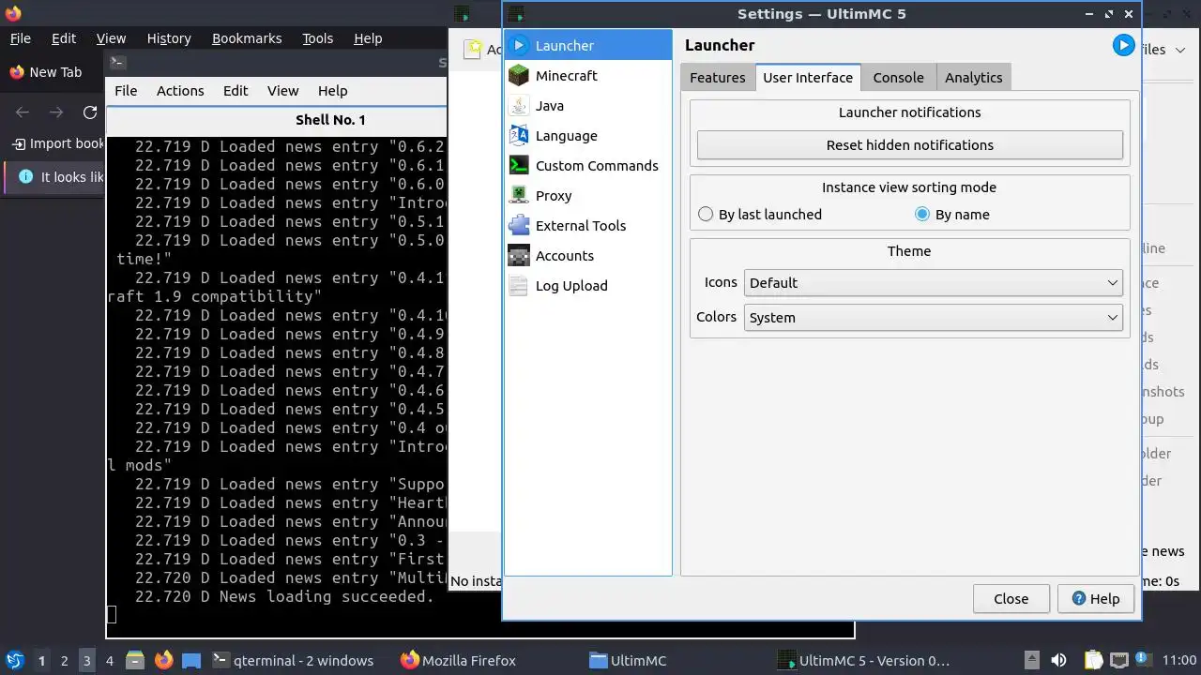Image resolution: width=1201 pixels, height=675 pixels.
Task: Select the New Tab in Firefox
Action: click(47, 72)
